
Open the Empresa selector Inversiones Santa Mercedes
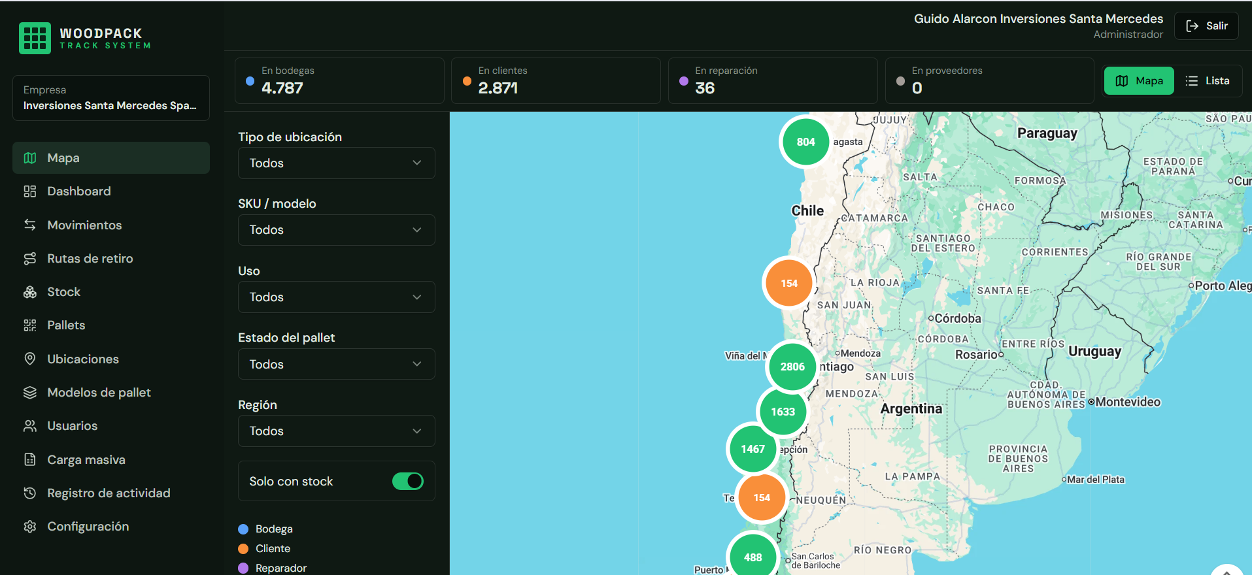click(x=111, y=98)
